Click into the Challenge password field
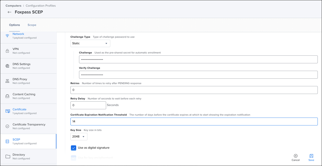 pyautogui.click(x=198, y=59)
